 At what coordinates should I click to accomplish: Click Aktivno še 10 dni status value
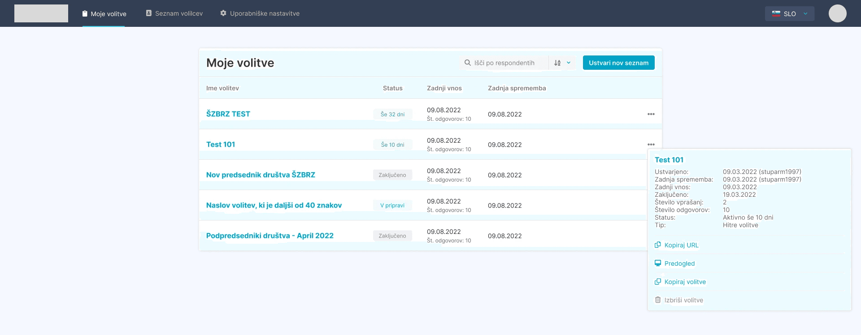click(x=748, y=217)
